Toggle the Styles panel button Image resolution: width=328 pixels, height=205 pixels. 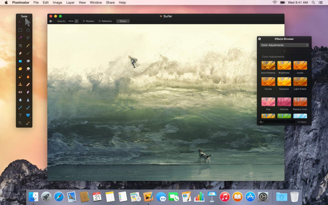pyautogui.click(x=123, y=21)
